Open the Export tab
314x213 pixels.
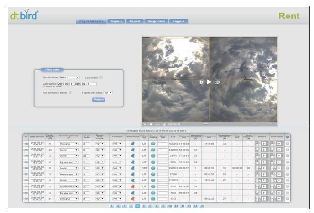click(x=116, y=21)
